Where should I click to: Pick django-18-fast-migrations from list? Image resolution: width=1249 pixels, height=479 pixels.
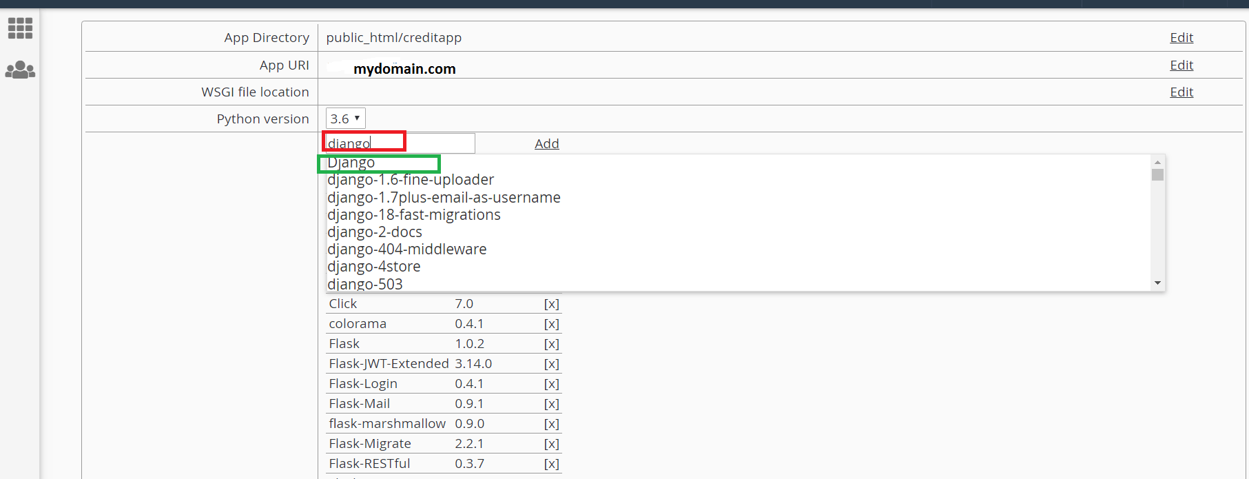[x=414, y=215]
